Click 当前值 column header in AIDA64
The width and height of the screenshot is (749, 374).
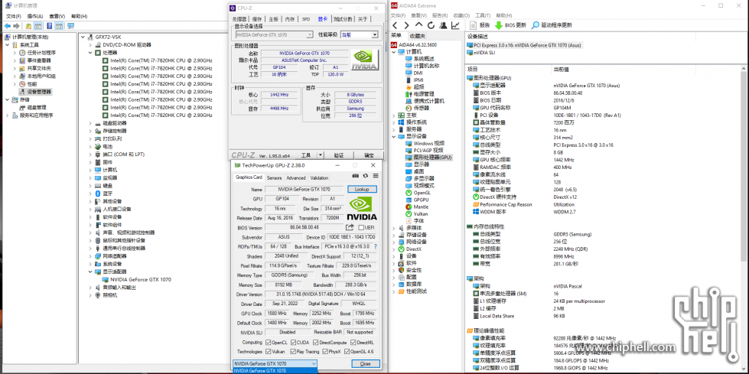pos(561,69)
